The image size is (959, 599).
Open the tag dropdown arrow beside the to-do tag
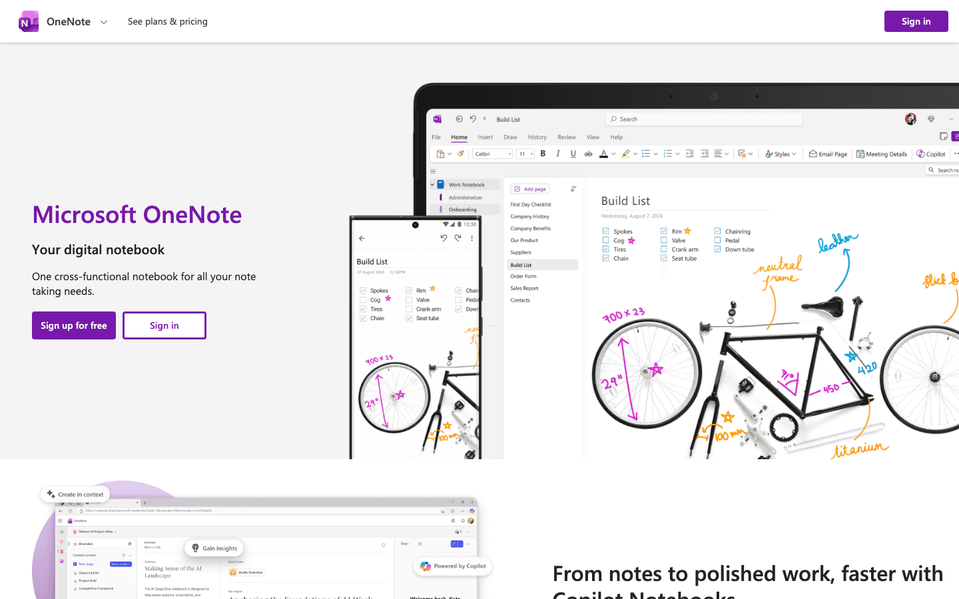pos(751,154)
